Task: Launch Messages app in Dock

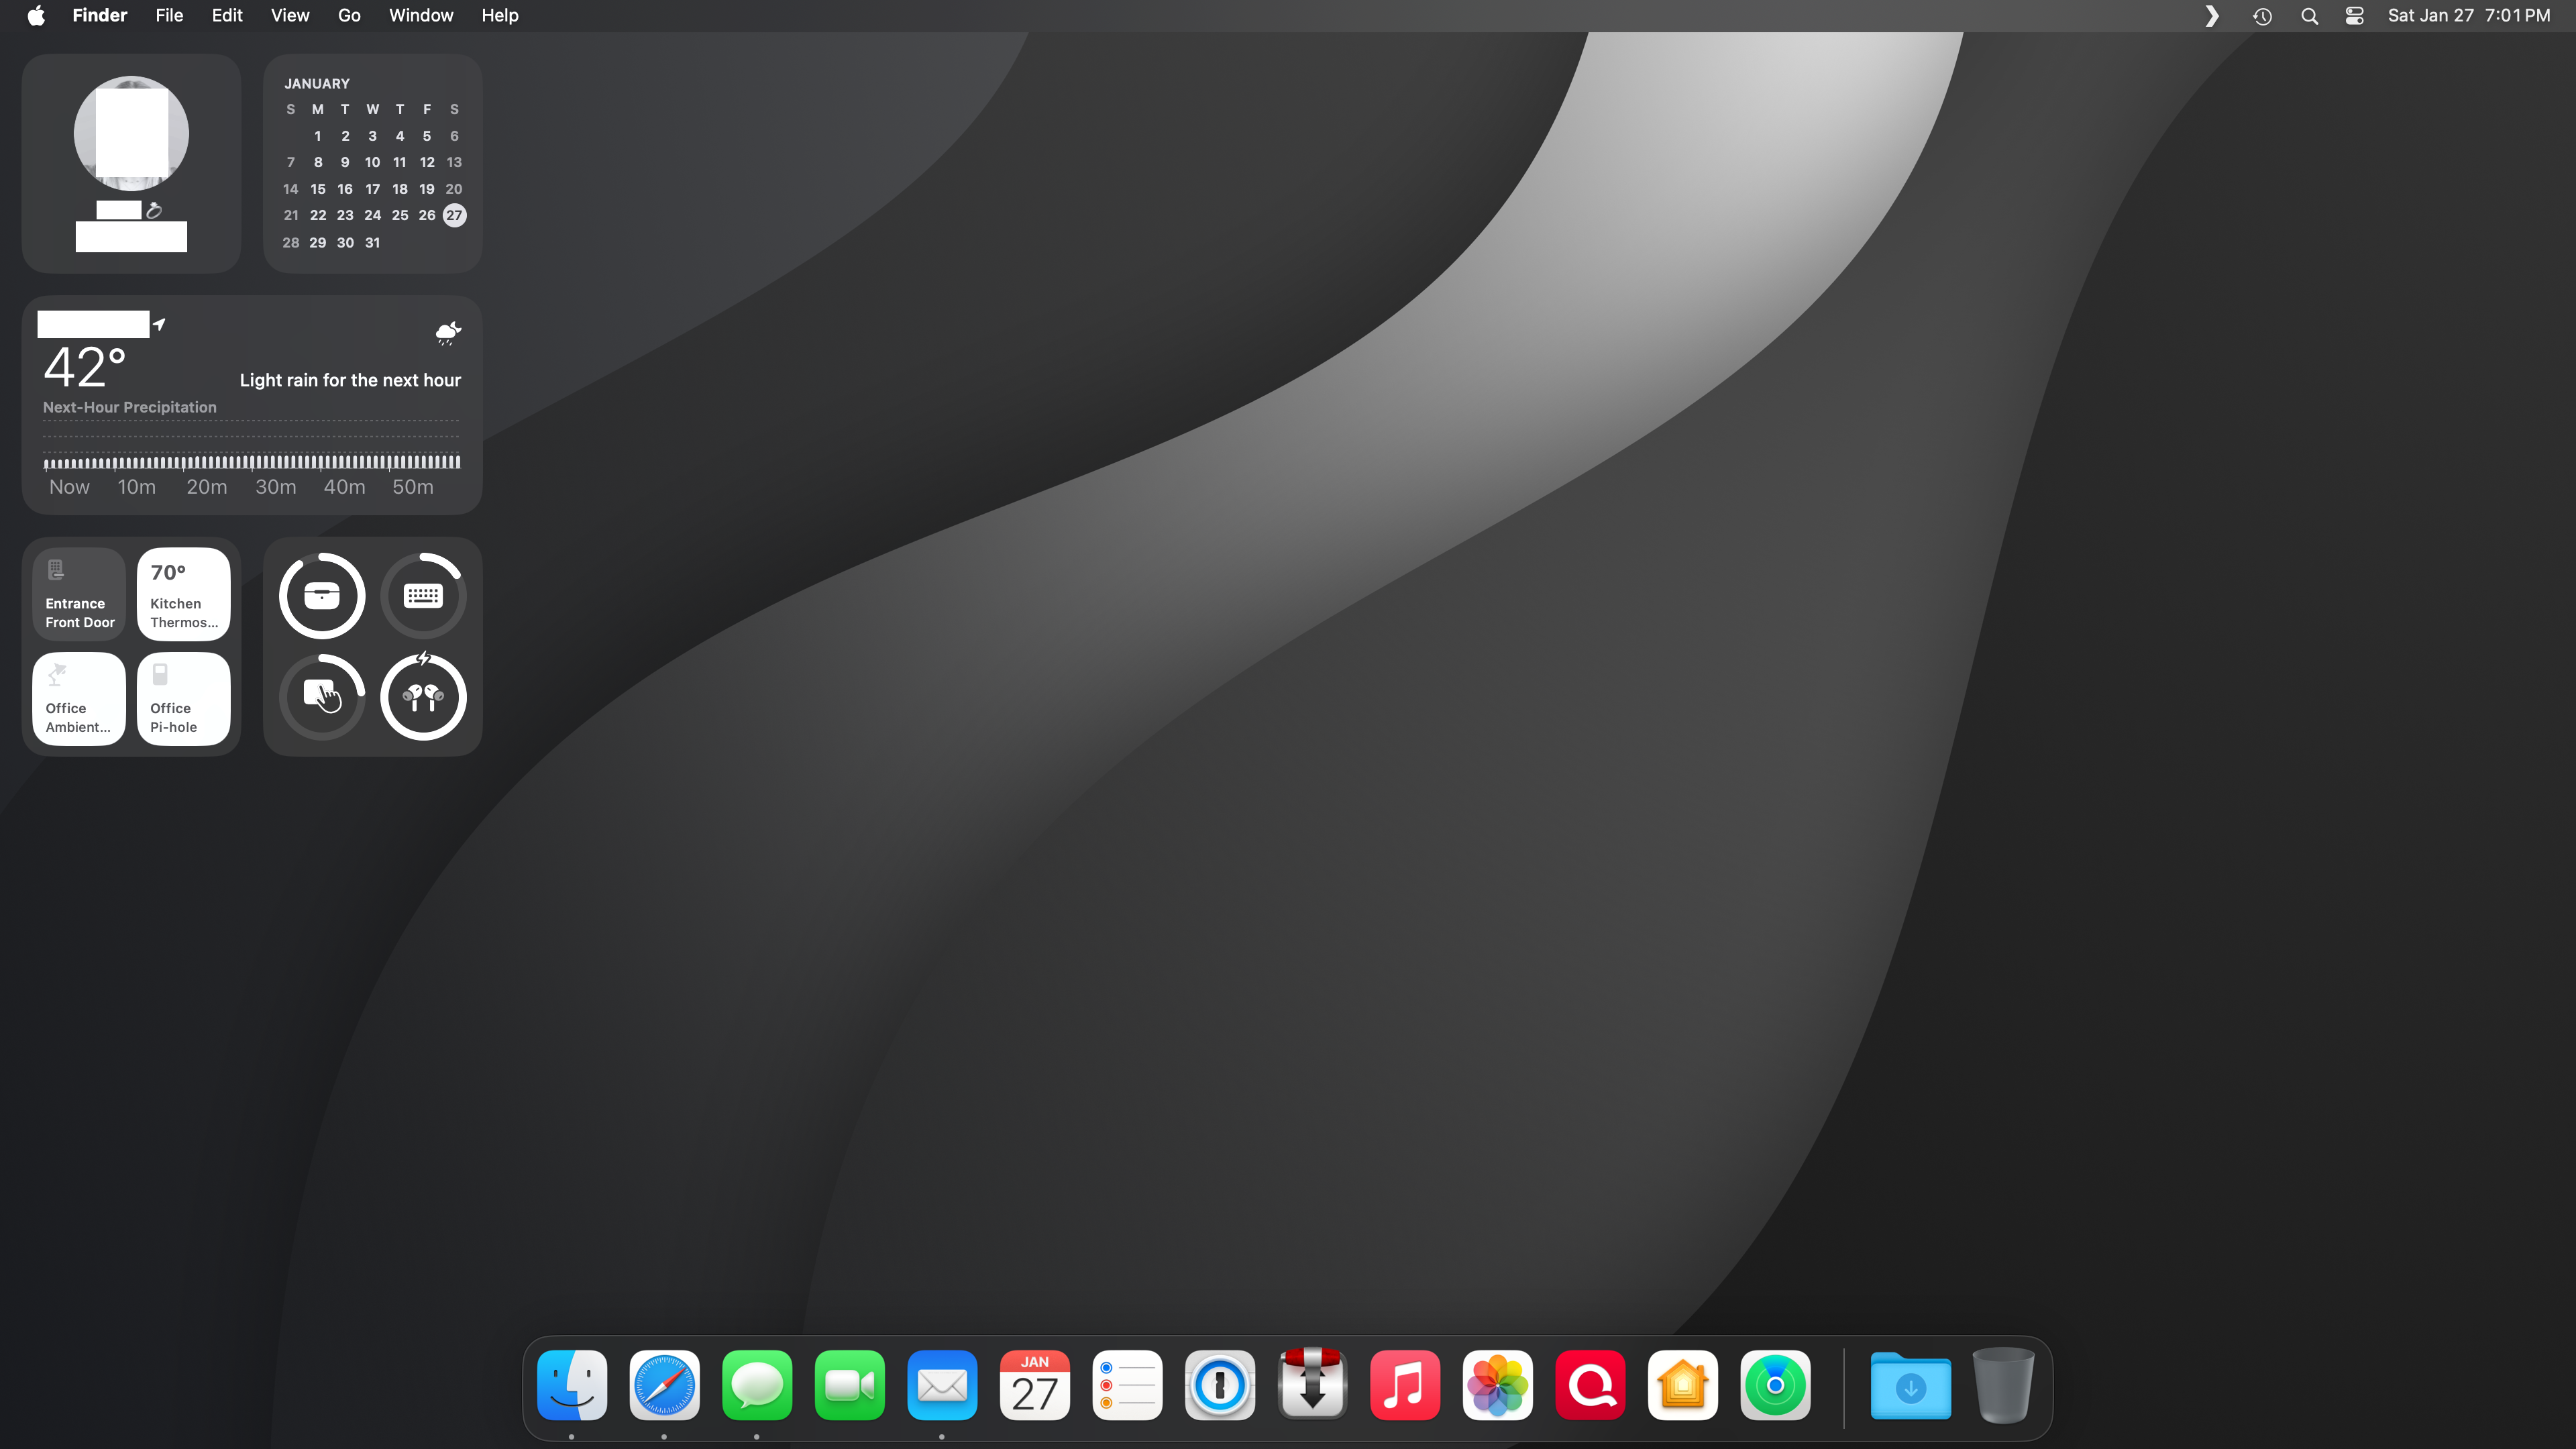Action: click(757, 1385)
